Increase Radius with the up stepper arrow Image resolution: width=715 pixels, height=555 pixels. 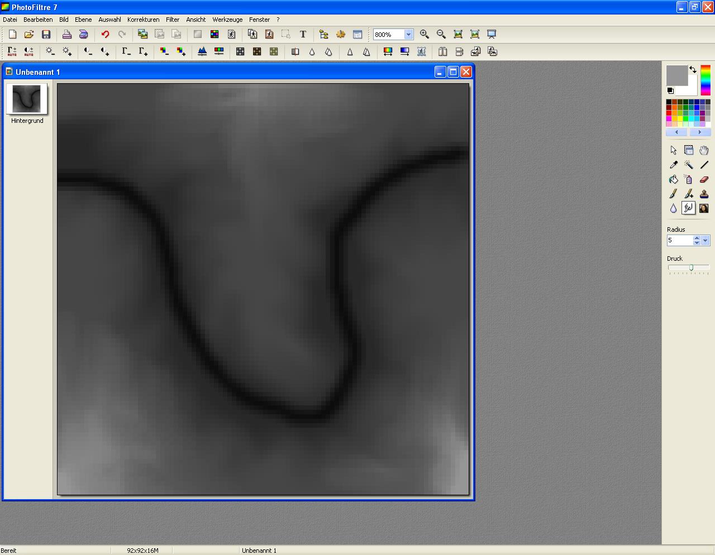(697, 238)
